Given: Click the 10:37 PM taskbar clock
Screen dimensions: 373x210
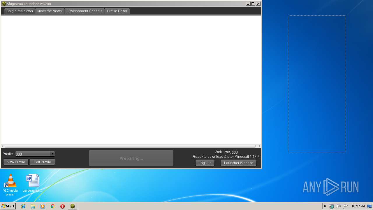Looking at the screenshot, I should pyautogui.click(x=358, y=206).
